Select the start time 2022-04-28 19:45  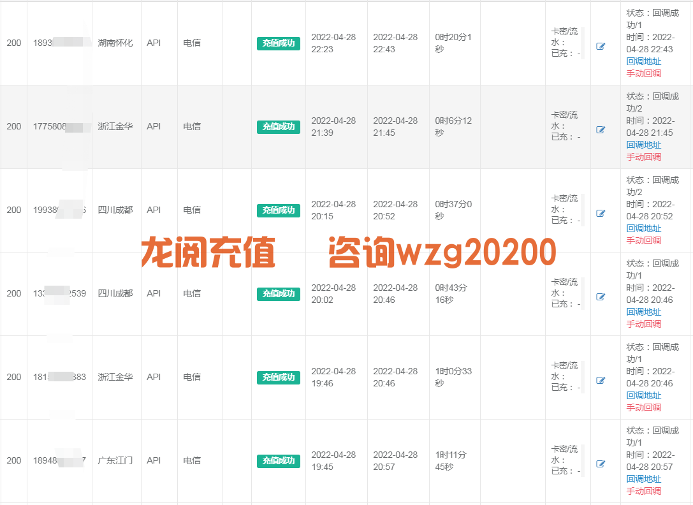pyautogui.click(x=333, y=461)
